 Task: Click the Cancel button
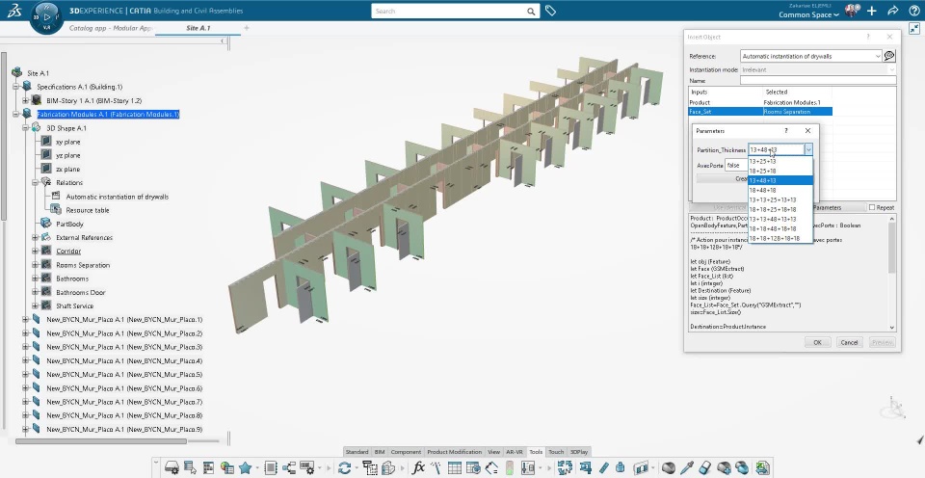[x=849, y=342]
